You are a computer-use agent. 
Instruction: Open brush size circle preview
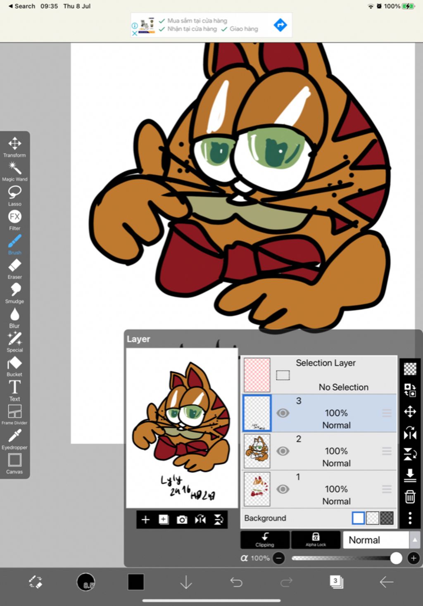click(x=86, y=582)
